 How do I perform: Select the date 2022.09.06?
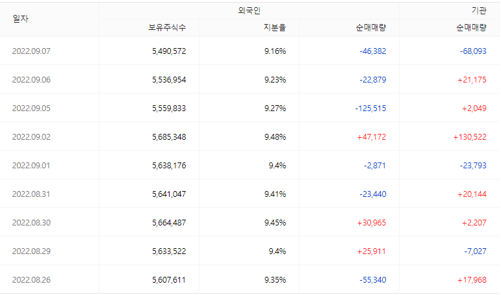[x=31, y=80]
